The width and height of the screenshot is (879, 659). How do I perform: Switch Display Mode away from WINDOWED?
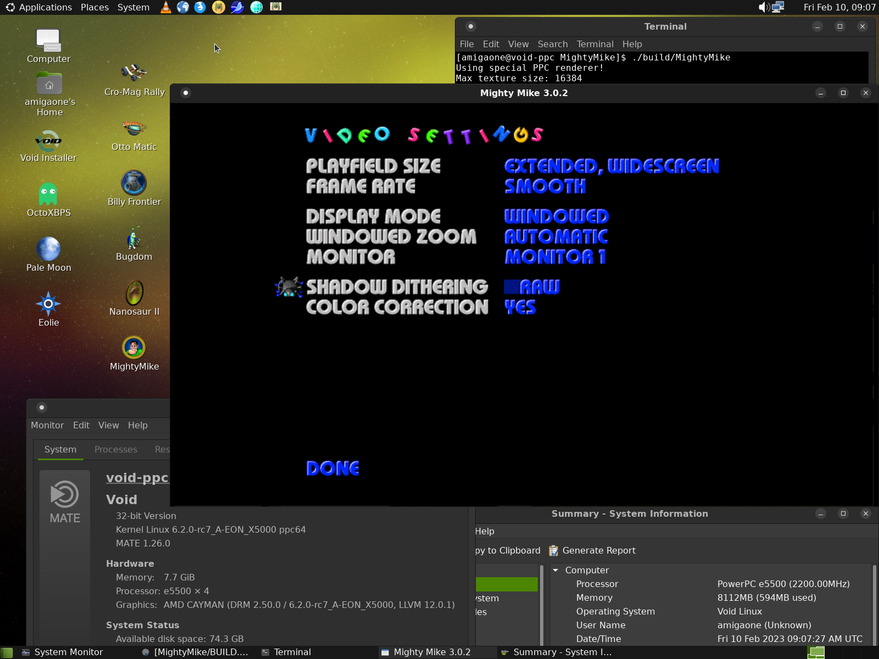pos(557,216)
